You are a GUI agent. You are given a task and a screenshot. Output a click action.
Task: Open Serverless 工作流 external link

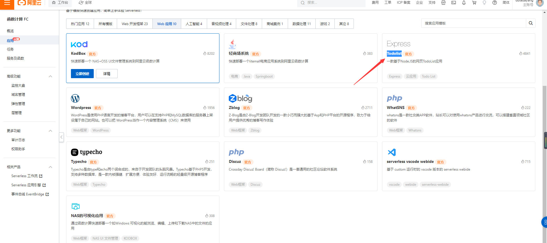[27, 176]
